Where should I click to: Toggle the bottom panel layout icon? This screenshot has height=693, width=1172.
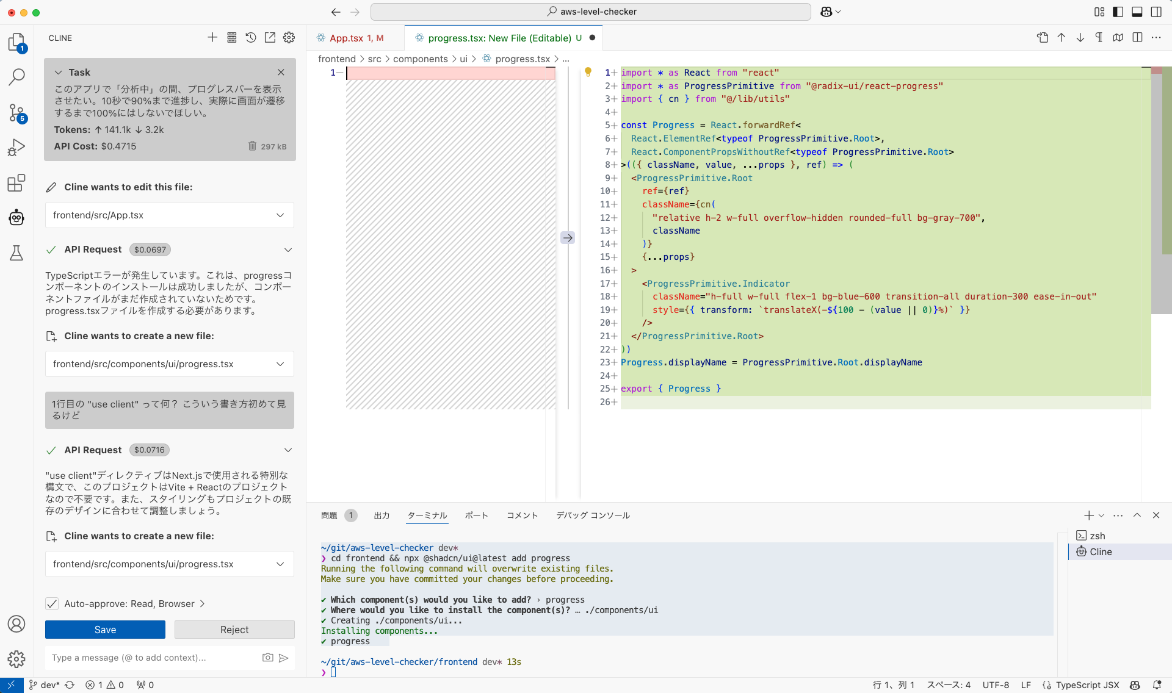1137,12
